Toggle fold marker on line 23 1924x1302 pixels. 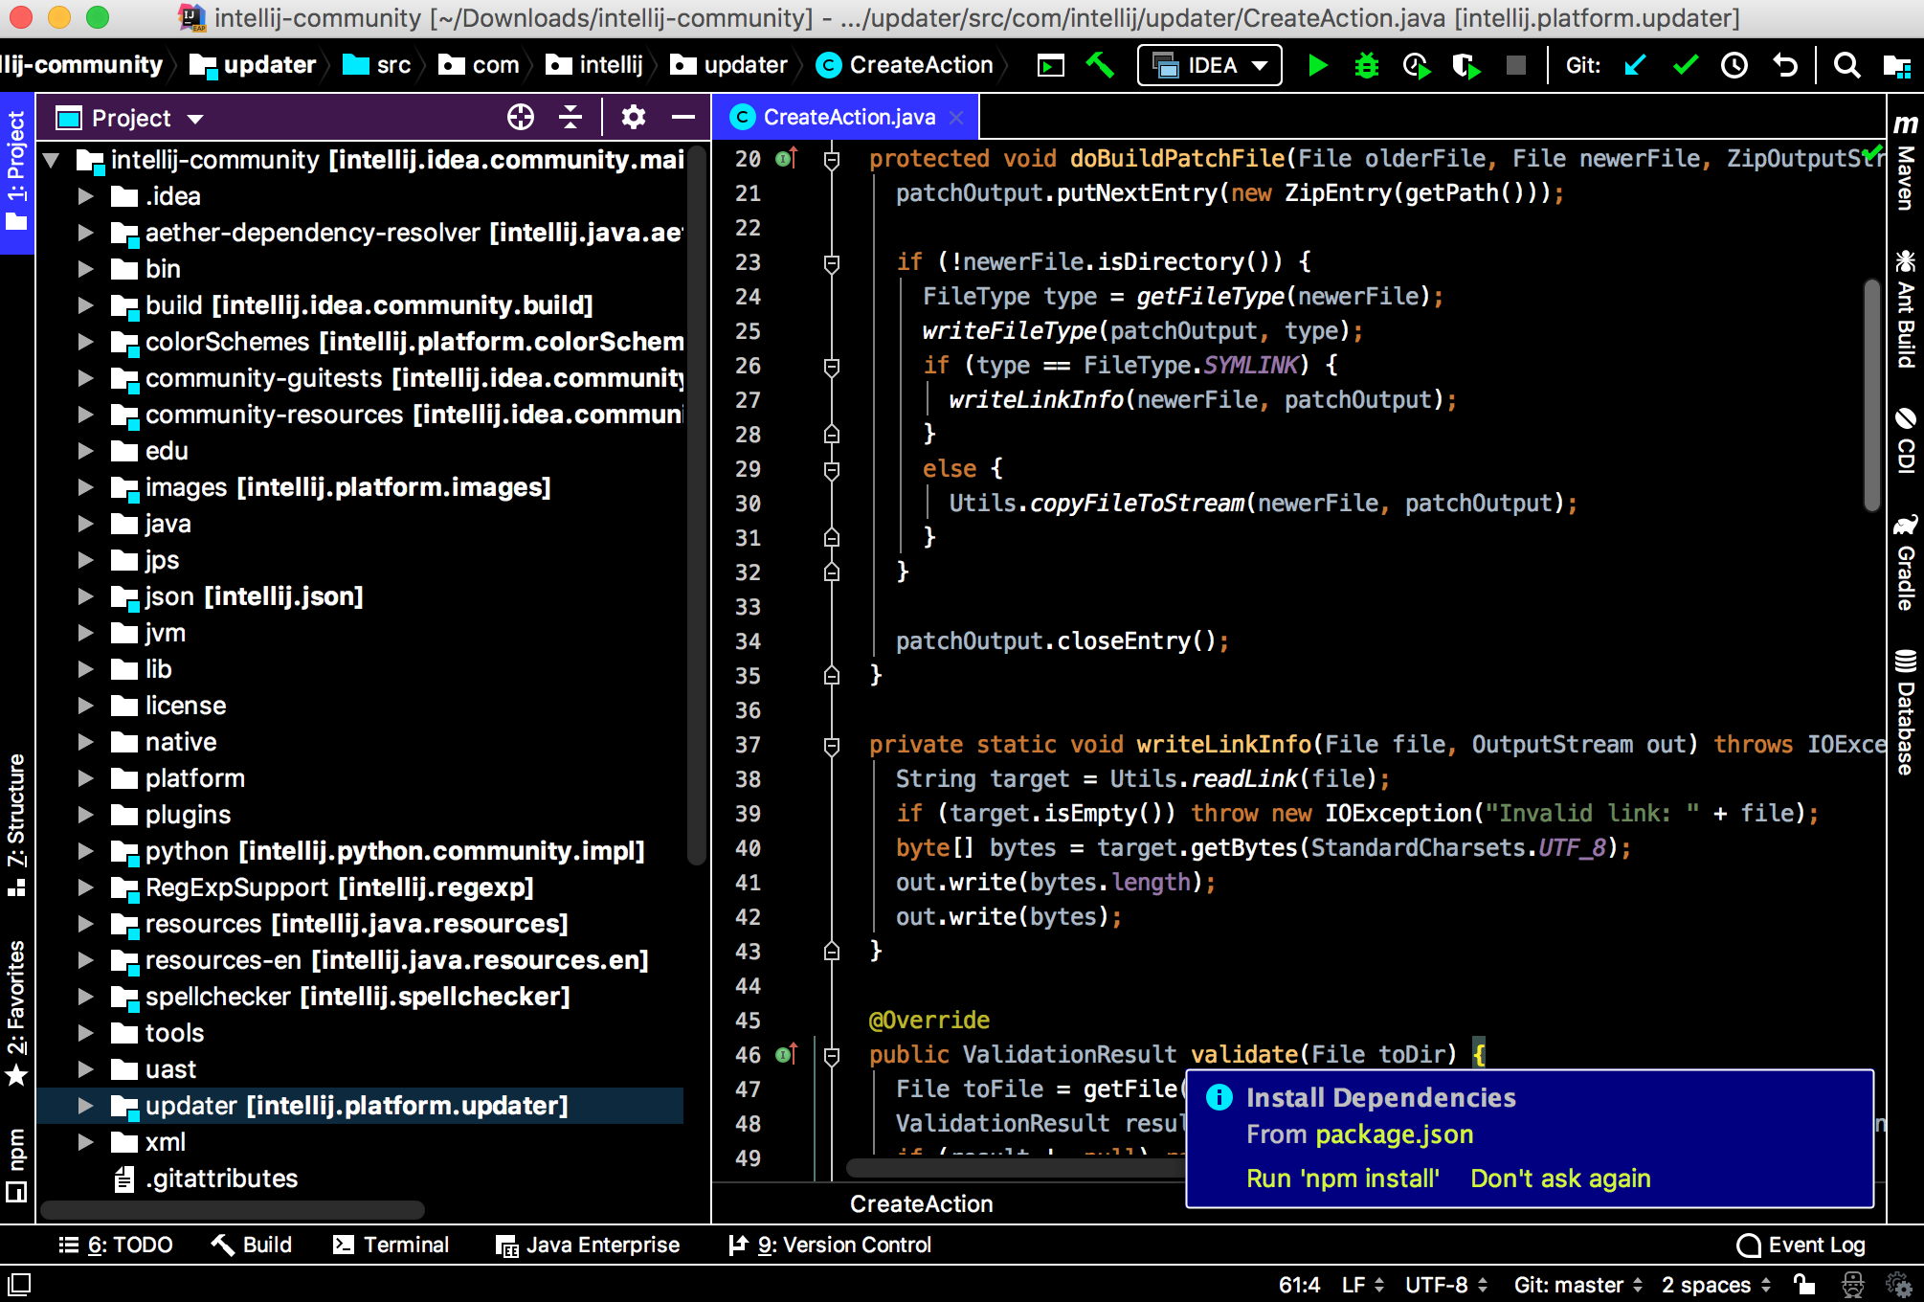(832, 262)
